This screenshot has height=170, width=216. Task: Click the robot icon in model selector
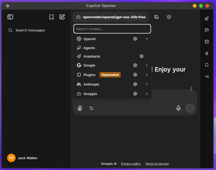tap(78, 17)
